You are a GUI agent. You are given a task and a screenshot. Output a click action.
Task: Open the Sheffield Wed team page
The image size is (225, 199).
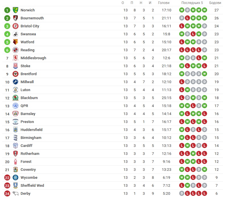click(x=32, y=186)
